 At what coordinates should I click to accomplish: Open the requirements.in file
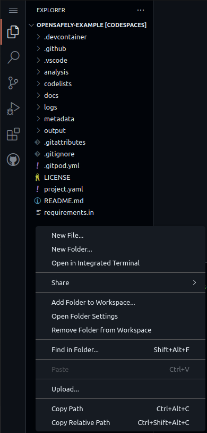pyautogui.click(x=90, y=213)
